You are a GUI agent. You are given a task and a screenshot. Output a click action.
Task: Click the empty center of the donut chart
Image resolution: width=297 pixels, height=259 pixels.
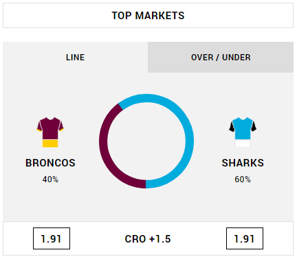[146, 141]
